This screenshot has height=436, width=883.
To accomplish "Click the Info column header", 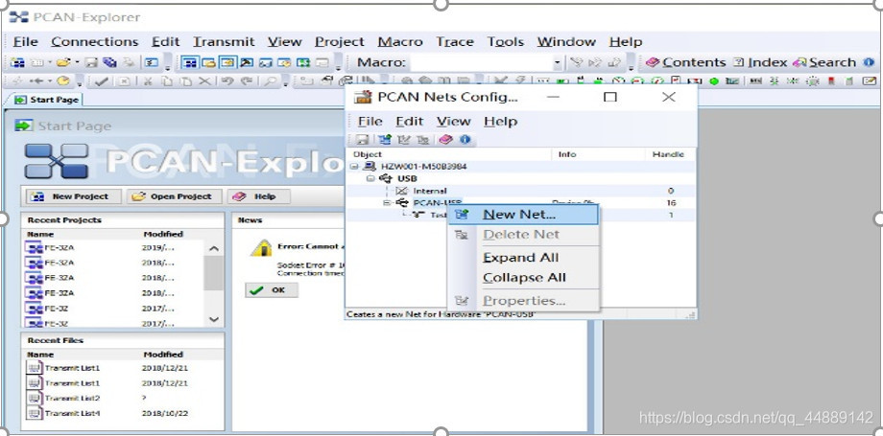I will tap(599, 154).
